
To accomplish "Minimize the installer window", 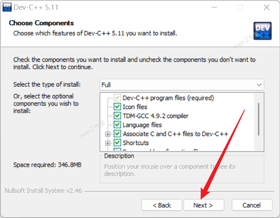I will pyautogui.click(x=214, y=7).
